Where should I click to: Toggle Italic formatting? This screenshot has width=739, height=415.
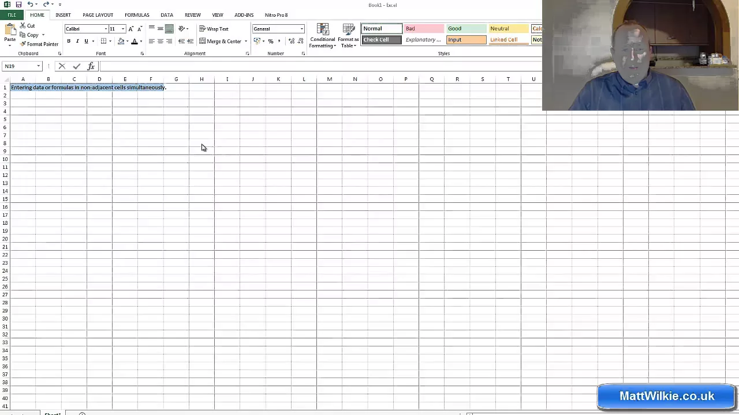pyautogui.click(x=77, y=41)
